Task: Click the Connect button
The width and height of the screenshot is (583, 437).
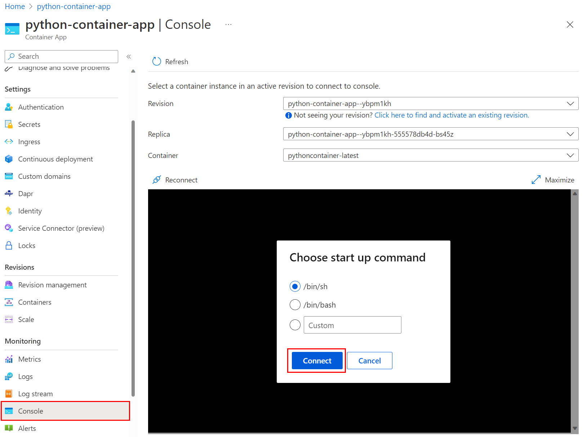Action: (x=317, y=361)
